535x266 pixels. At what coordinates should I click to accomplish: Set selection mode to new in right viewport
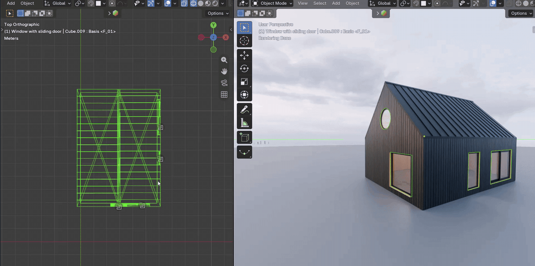pos(241,13)
